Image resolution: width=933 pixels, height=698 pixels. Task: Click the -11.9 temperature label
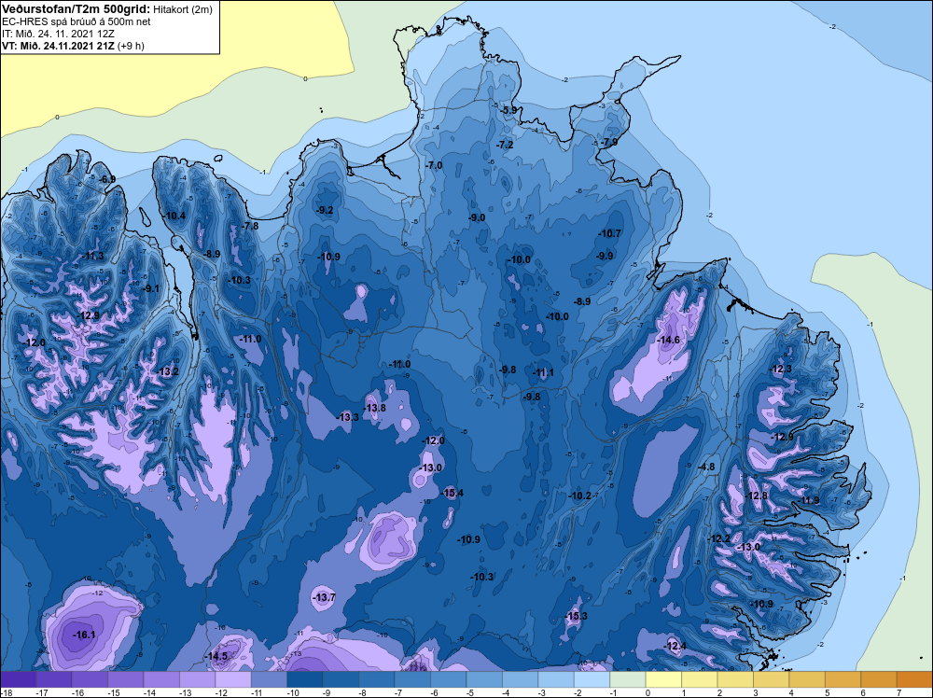click(808, 500)
